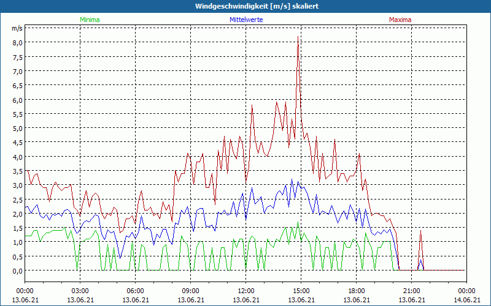Screen dimensions: 491x306
Task: Click the red Maxima peak above 8,0
Action: click(298, 37)
